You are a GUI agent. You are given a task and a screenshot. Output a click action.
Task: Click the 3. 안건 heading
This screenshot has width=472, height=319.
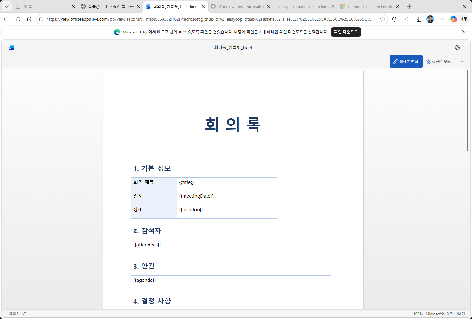coord(144,266)
